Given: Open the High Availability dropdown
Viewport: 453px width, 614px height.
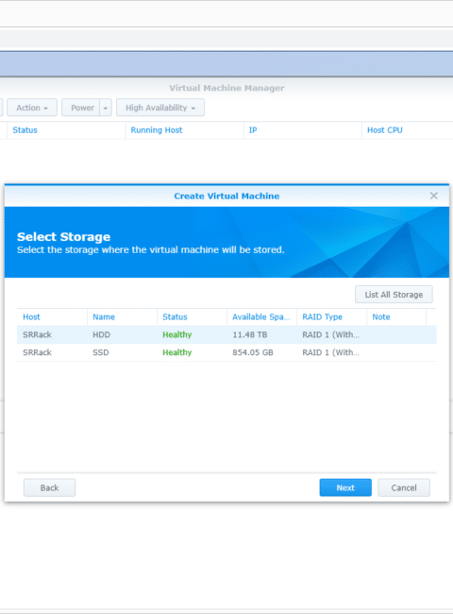Looking at the screenshot, I should point(160,108).
